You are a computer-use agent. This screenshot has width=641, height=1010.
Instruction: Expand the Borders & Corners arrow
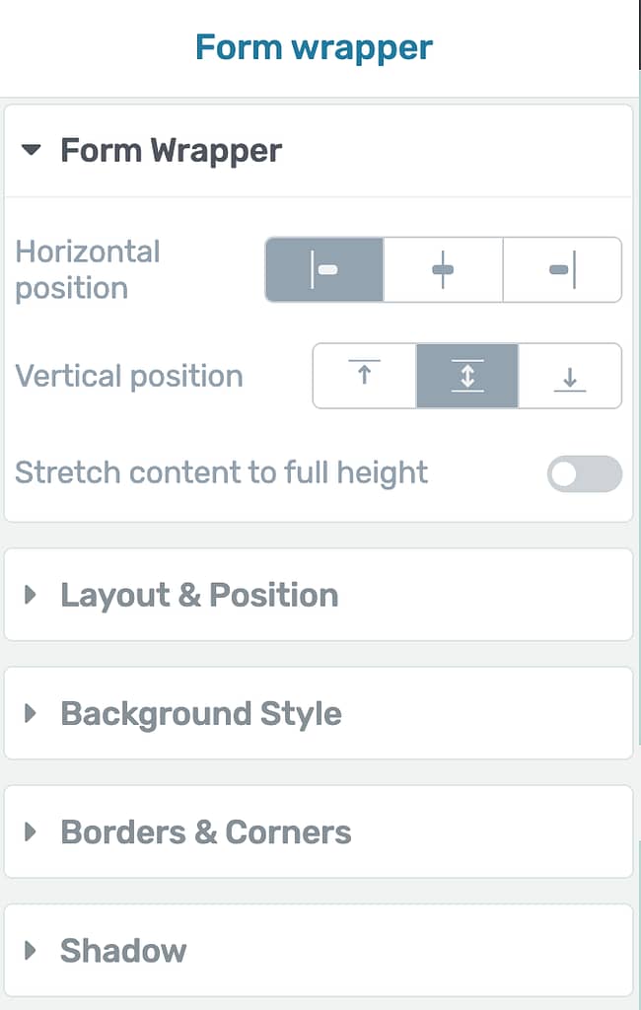30,831
